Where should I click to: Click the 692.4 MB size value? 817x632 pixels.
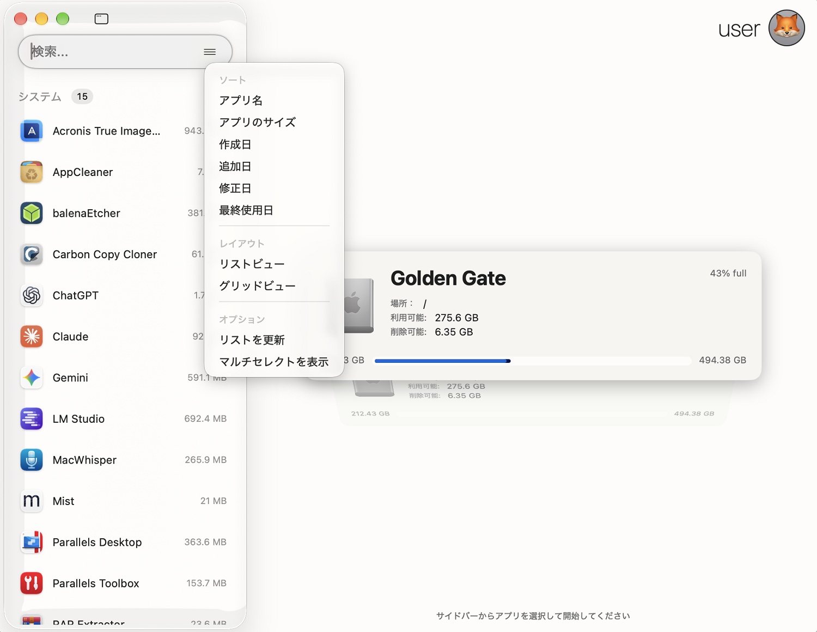tap(205, 419)
